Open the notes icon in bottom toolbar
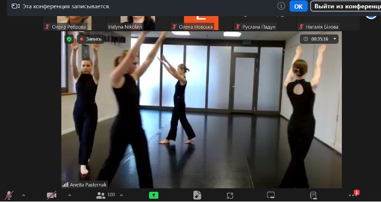Image resolution: width=381 pixels, height=202 pixels. (x=314, y=196)
